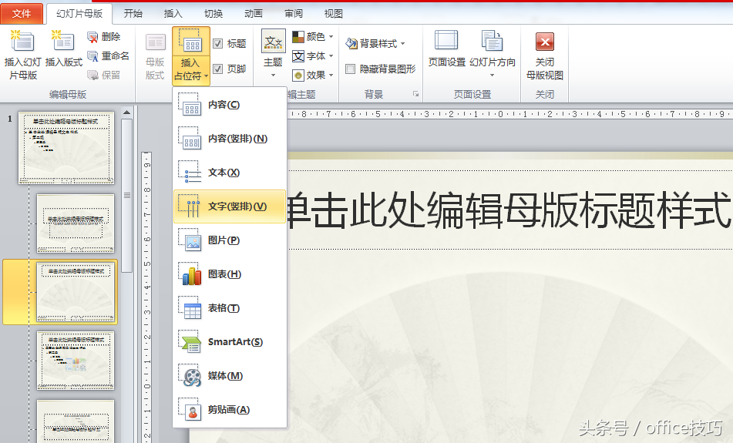Click the Page Setup (页面设置) icon

pyautogui.click(x=446, y=41)
